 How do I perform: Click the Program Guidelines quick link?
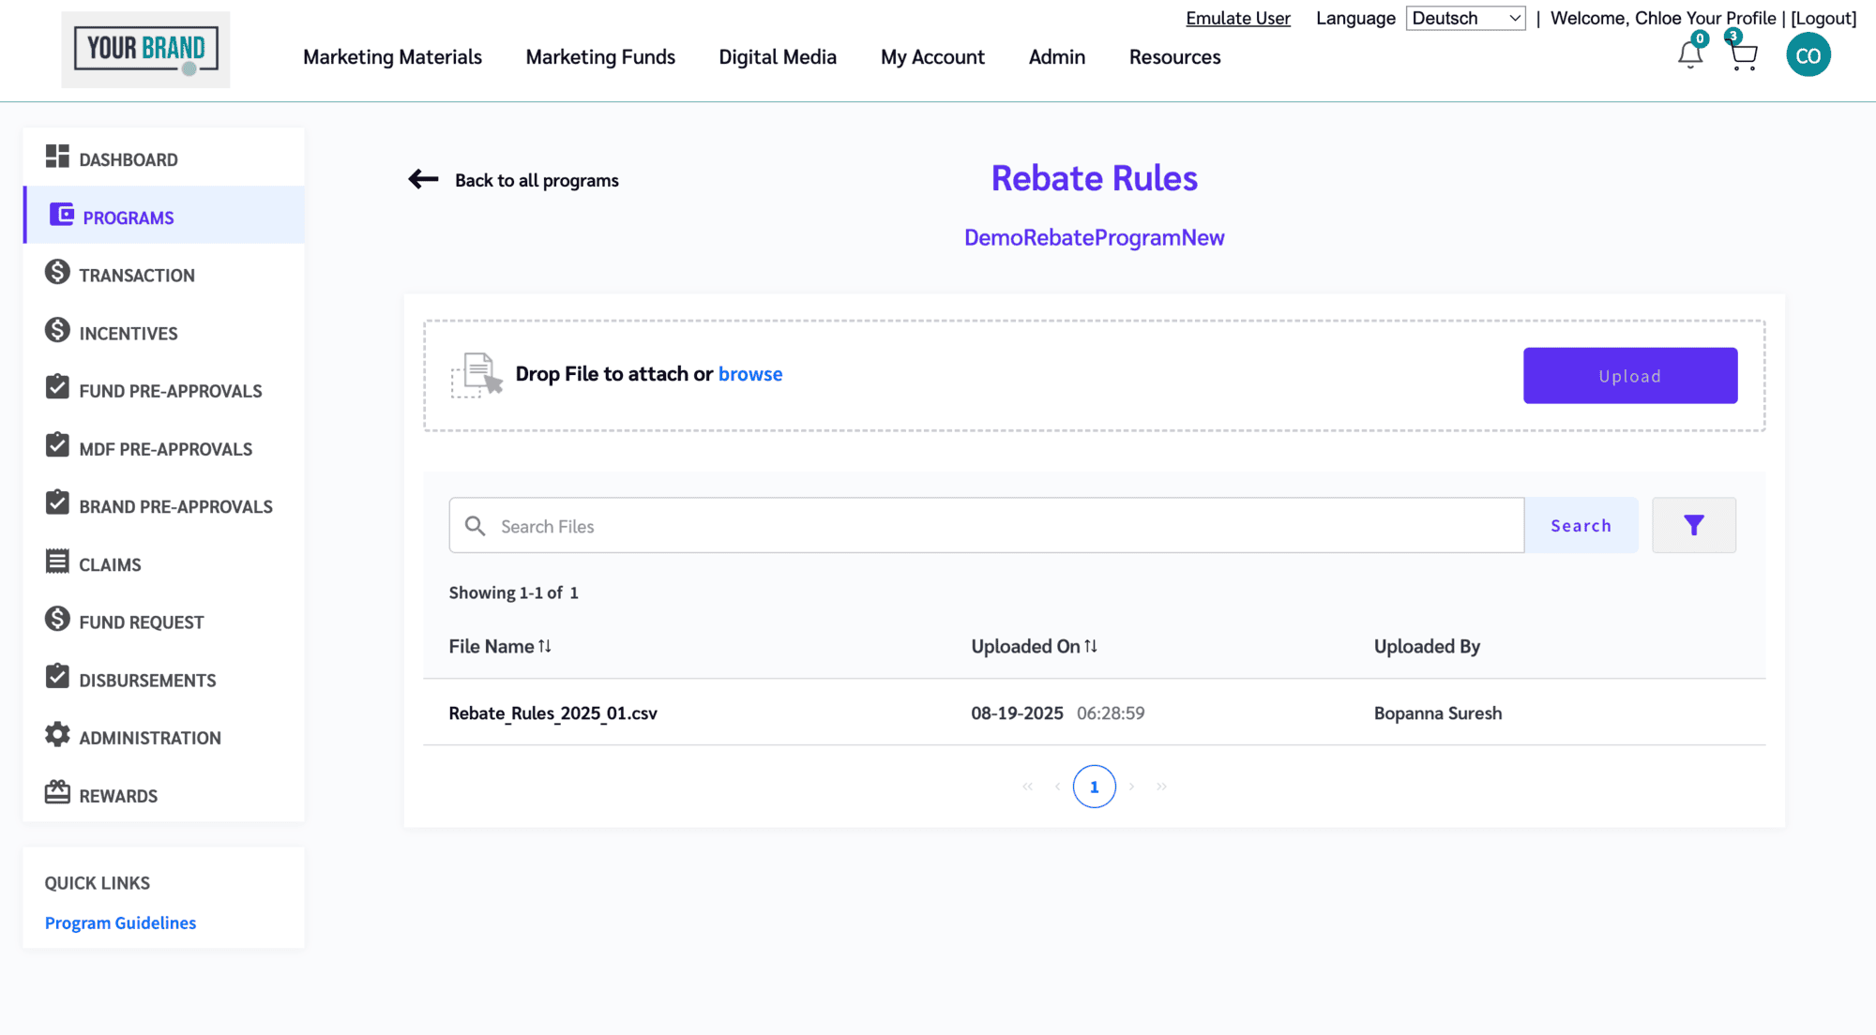(120, 922)
